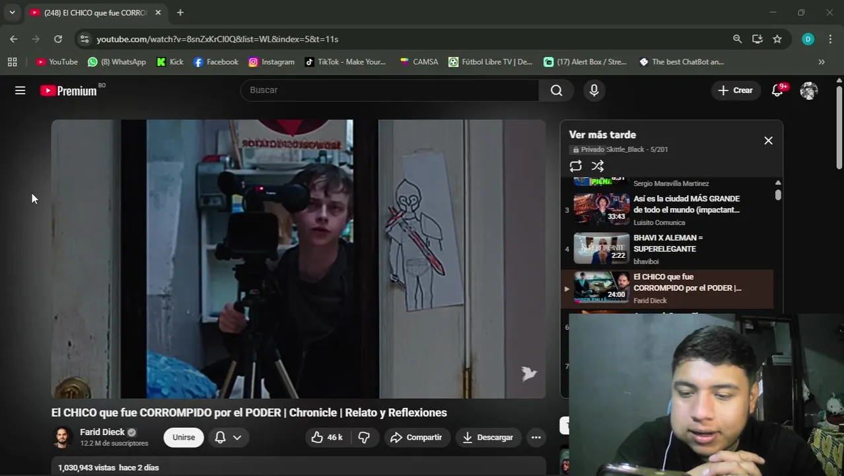
Task: Select the YouTube video browser tab
Action: [x=96, y=13]
